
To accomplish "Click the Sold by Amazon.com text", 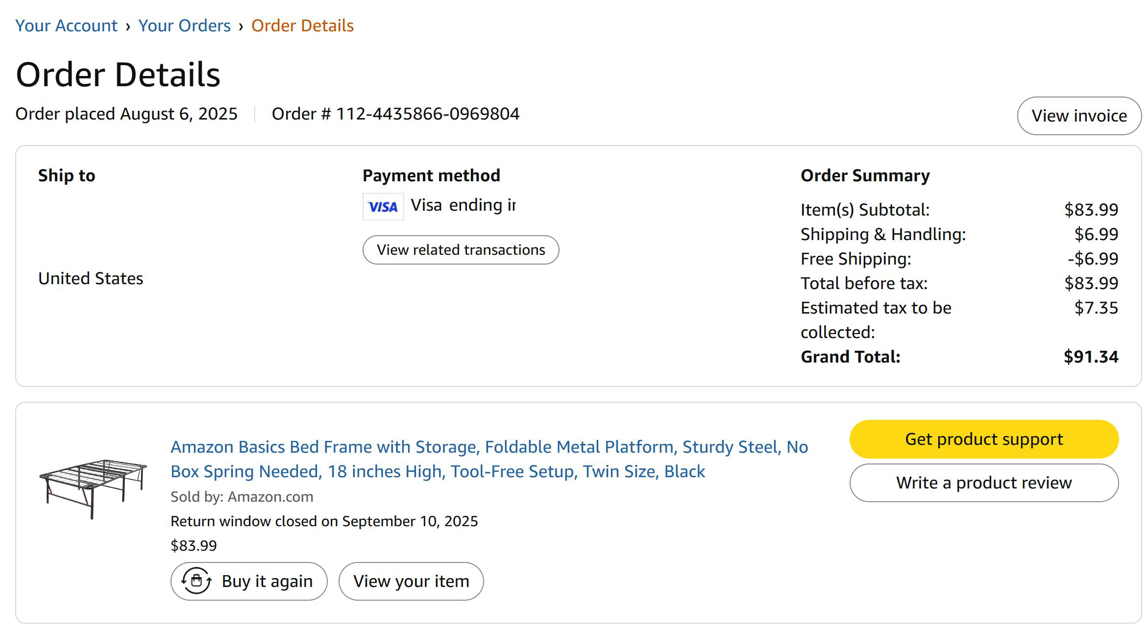I will click(x=242, y=497).
